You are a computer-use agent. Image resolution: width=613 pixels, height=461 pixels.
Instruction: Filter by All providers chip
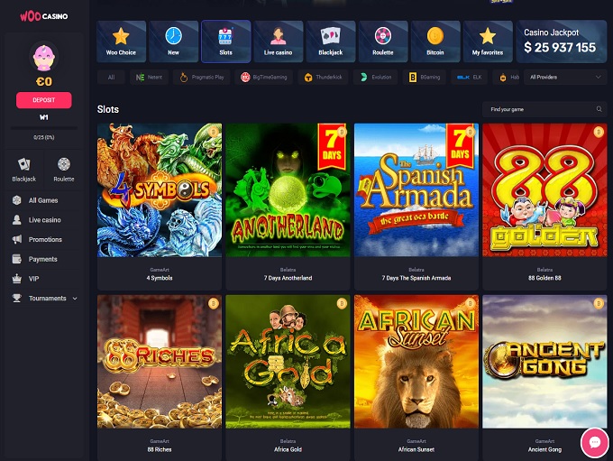click(x=112, y=77)
